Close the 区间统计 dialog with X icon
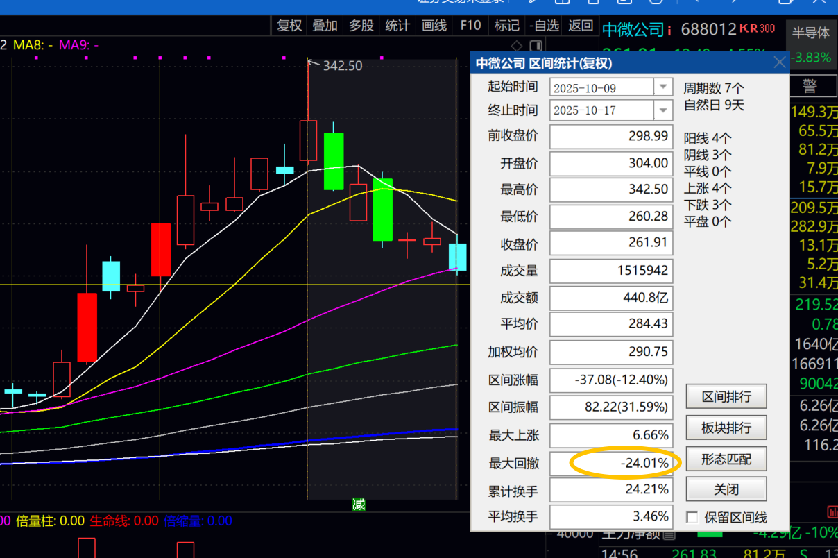This screenshot has width=838, height=558. pos(780,63)
